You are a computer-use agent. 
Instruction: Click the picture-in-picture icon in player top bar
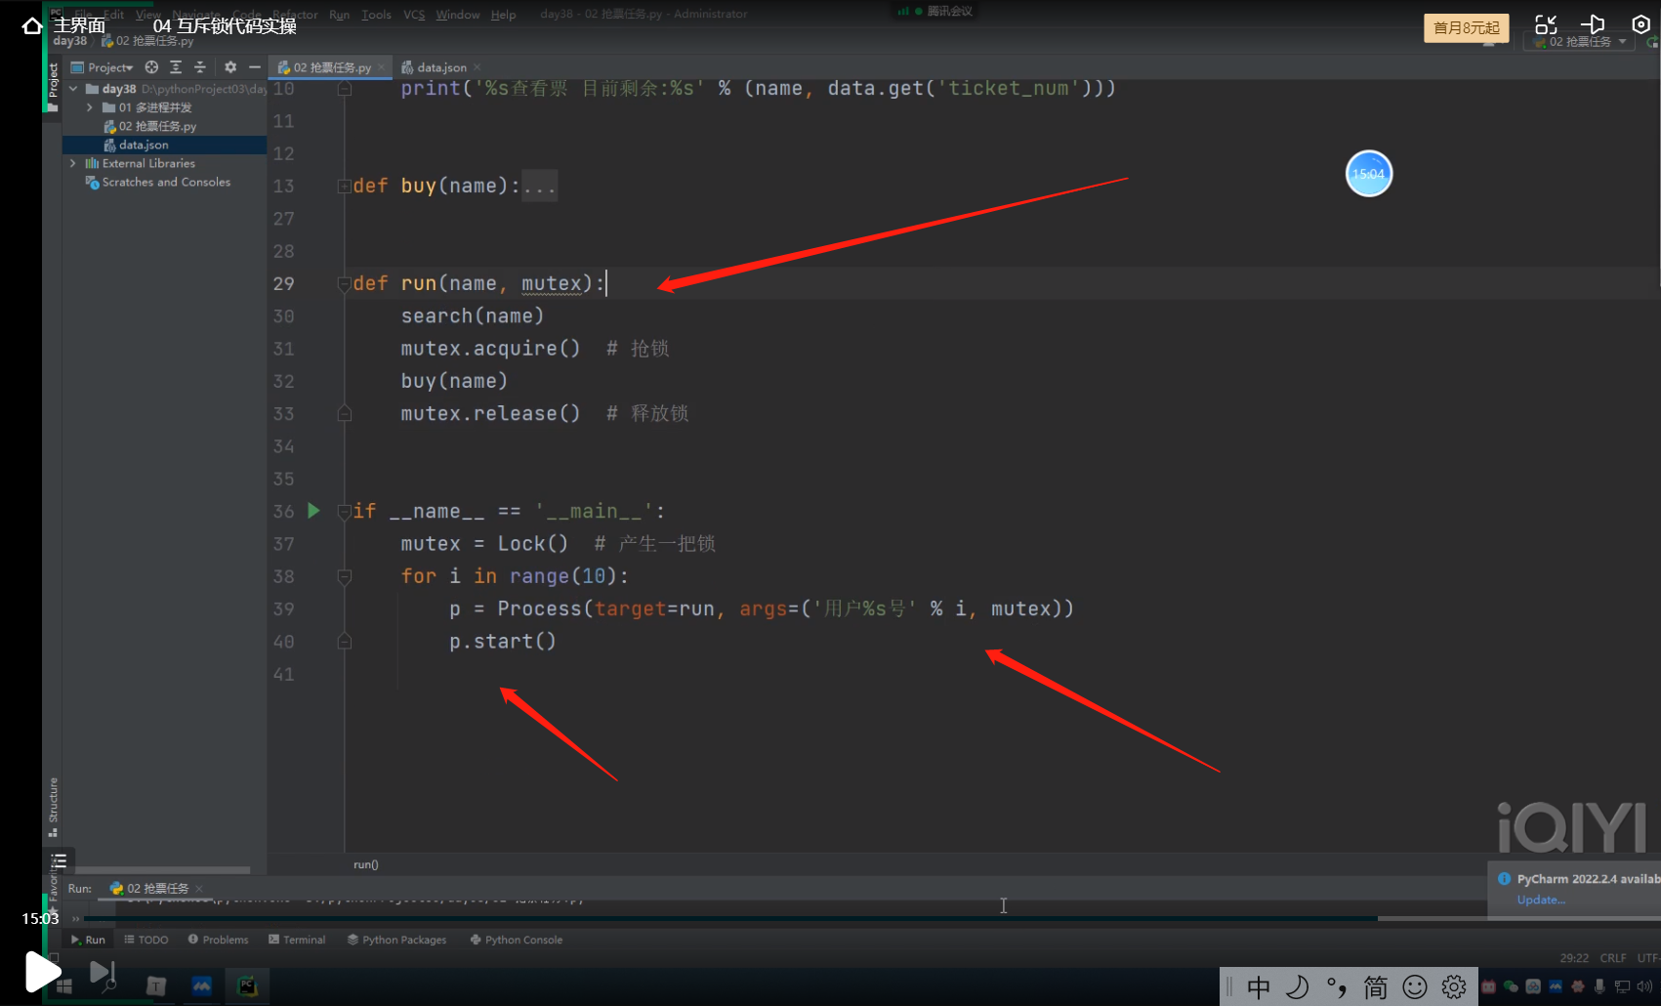(1593, 25)
